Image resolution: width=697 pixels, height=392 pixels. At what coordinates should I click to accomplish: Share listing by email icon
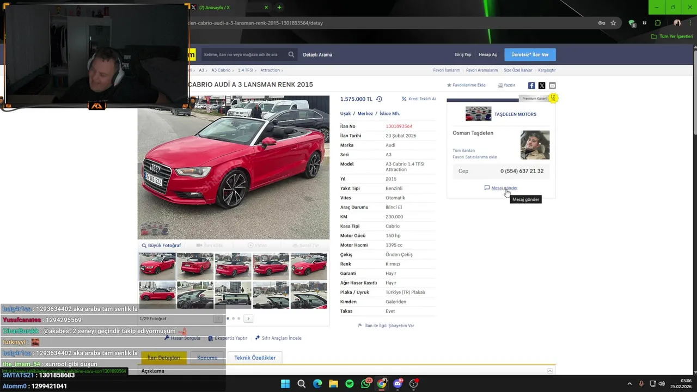pos(552,85)
